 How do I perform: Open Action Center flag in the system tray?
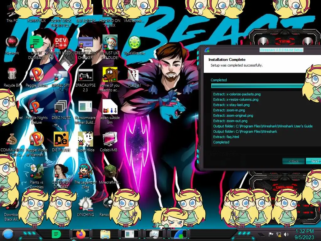[x=271, y=234]
